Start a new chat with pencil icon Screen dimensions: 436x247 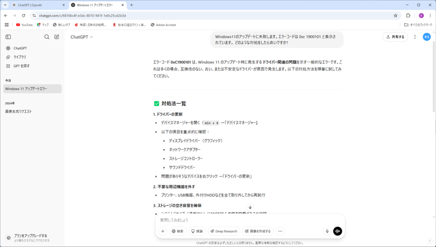[57, 37]
